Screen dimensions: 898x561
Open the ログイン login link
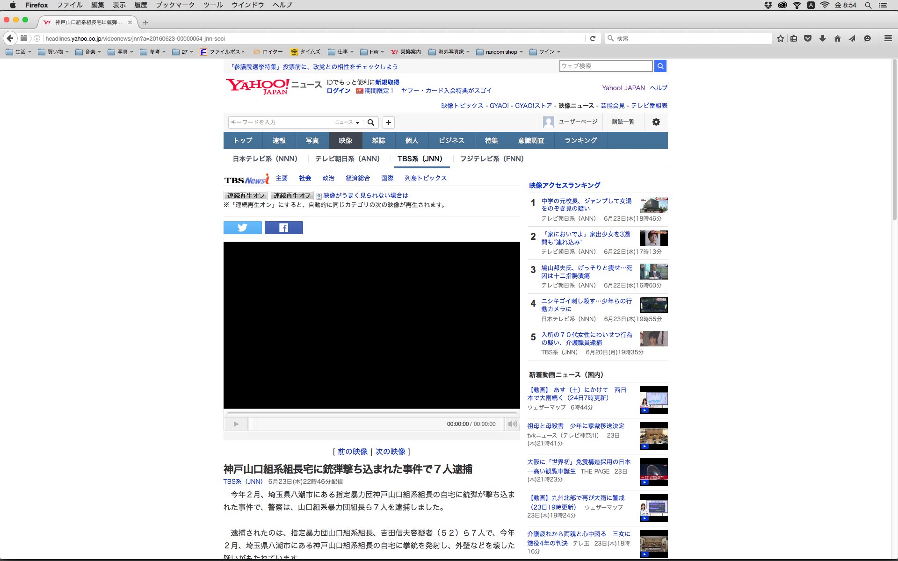coord(338,91)
